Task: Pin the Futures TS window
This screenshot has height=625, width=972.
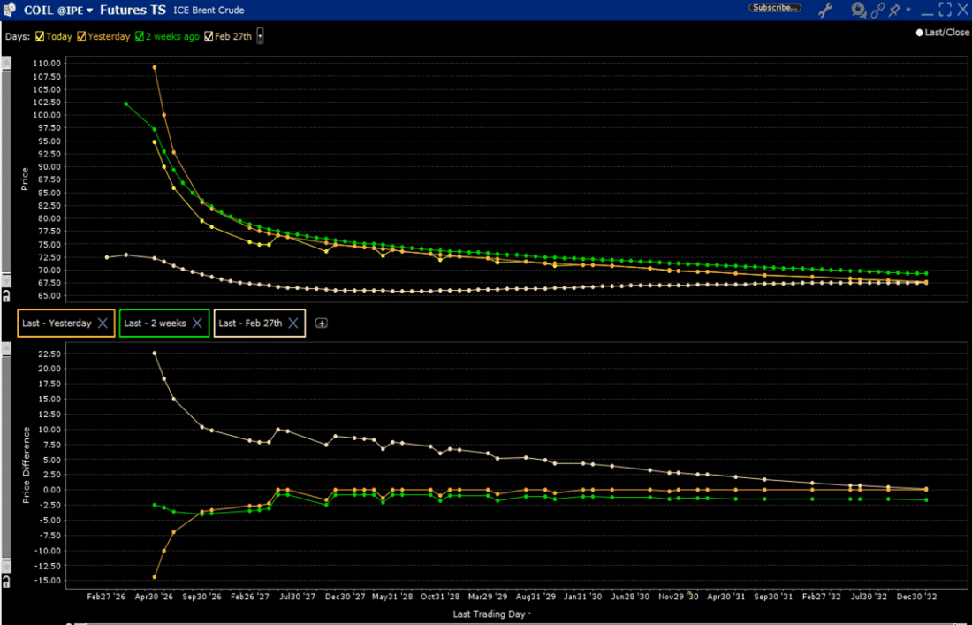Action: click(894, 10)
